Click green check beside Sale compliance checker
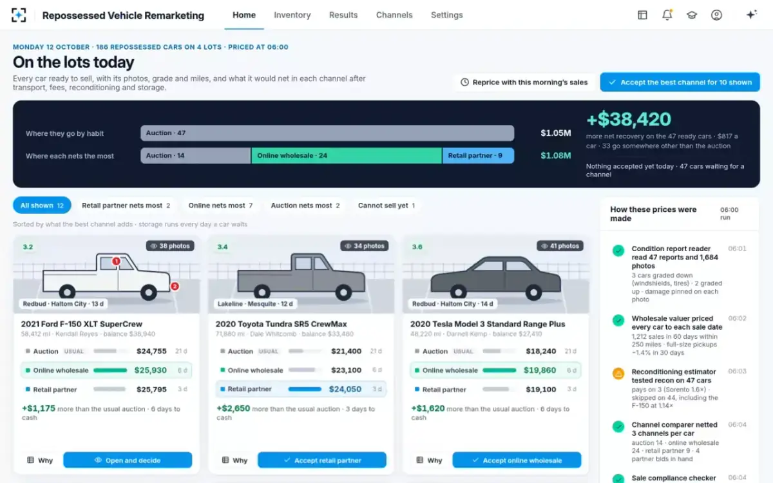Viewport: 773px width, 483px height. (x=618, y=479)
